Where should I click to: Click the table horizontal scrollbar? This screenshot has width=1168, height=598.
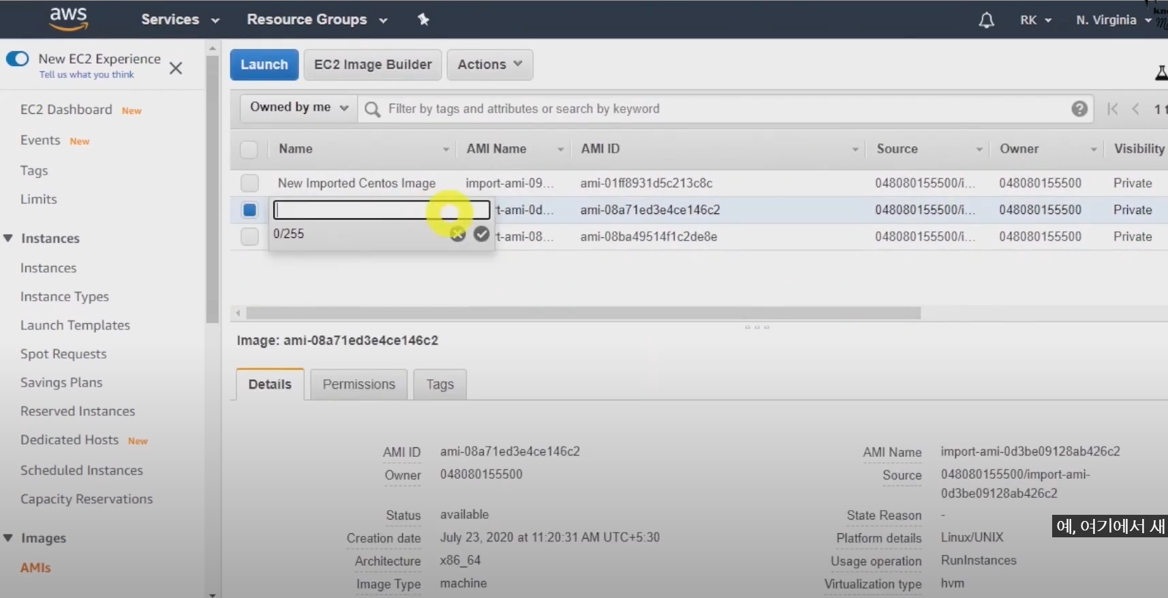point(583,313)
